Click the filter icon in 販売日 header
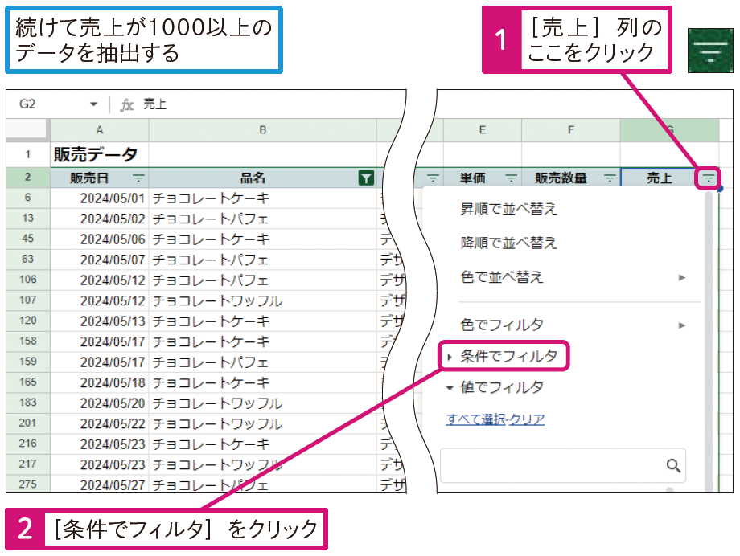Viewport: 740px width, 556px height. click(138, 178)
